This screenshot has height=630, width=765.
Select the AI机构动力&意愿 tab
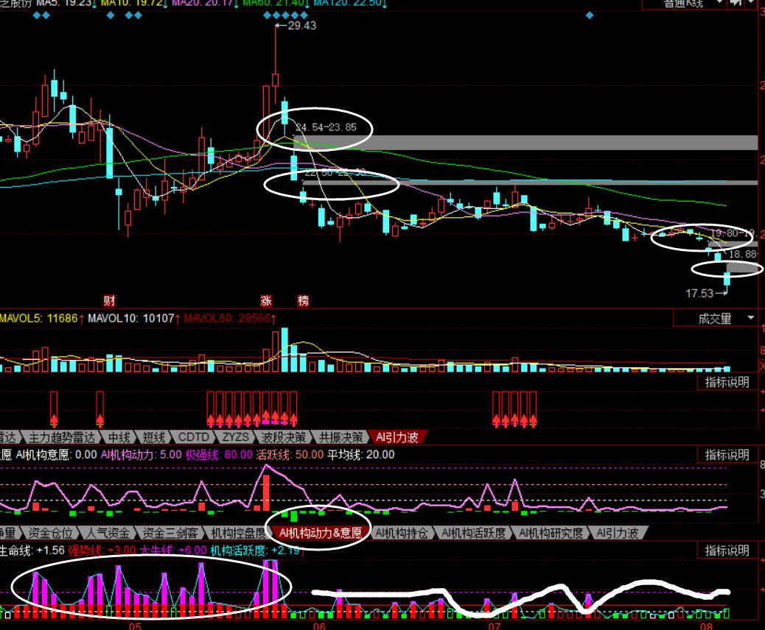coord(321,533)
